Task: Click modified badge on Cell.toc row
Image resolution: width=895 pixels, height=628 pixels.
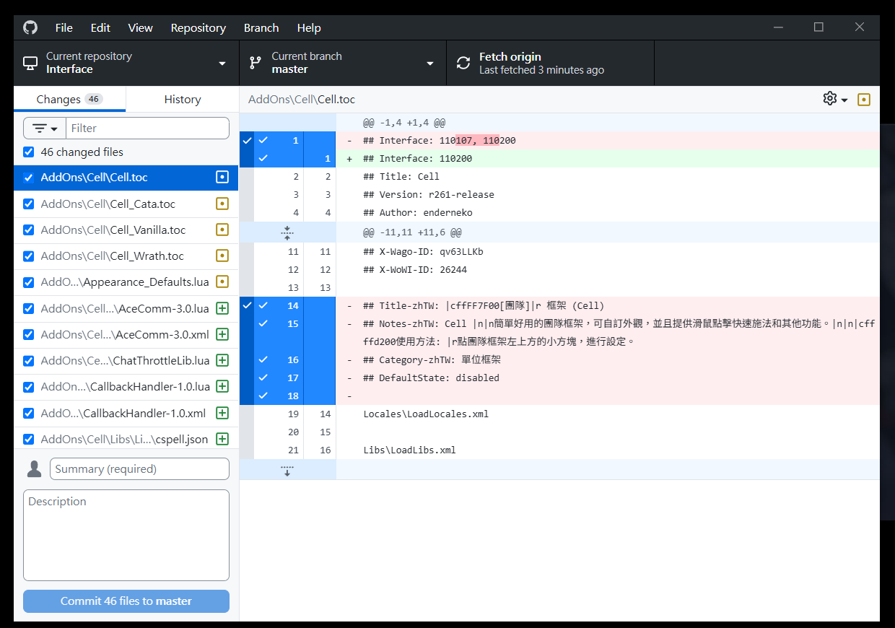Action: [222, 178]
